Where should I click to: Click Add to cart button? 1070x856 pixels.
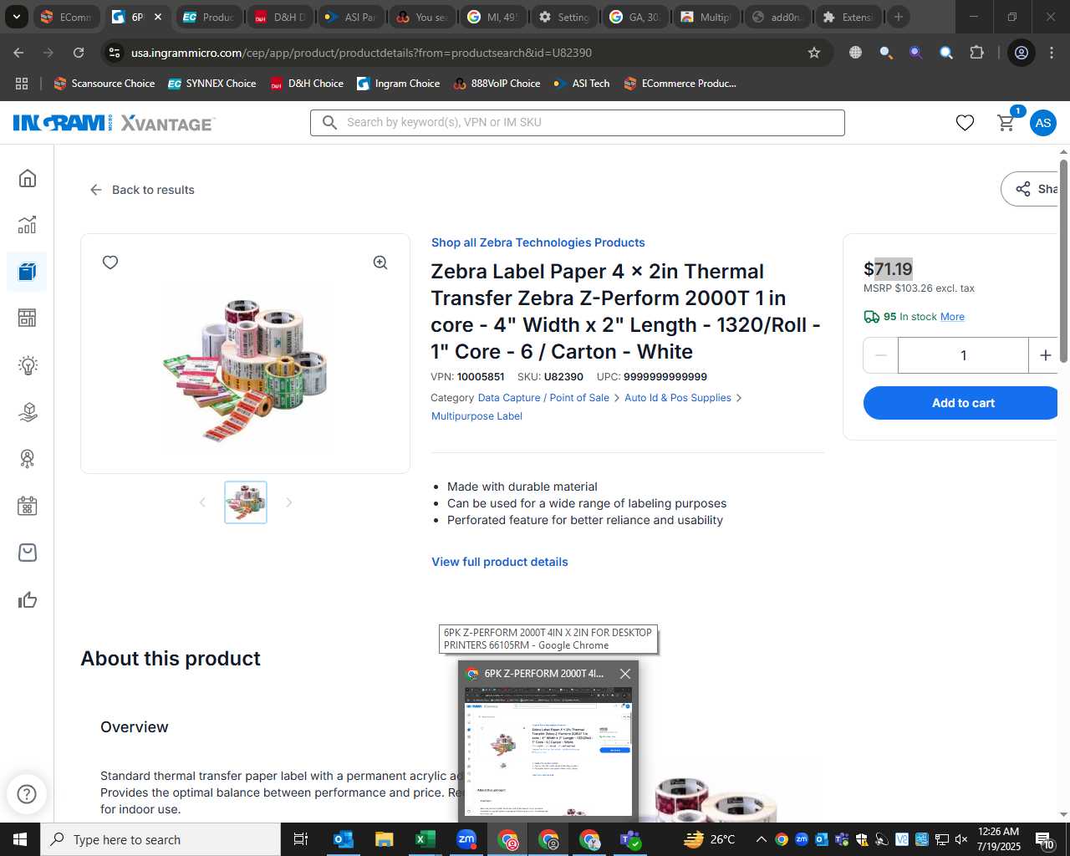963,403
